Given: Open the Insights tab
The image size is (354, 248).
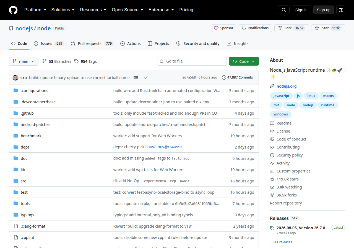Looking at the screenshot, I should tap(238, 44).
